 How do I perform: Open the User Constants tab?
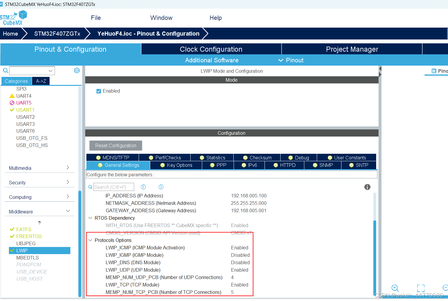pyautogui.click(x=346, y=158)
